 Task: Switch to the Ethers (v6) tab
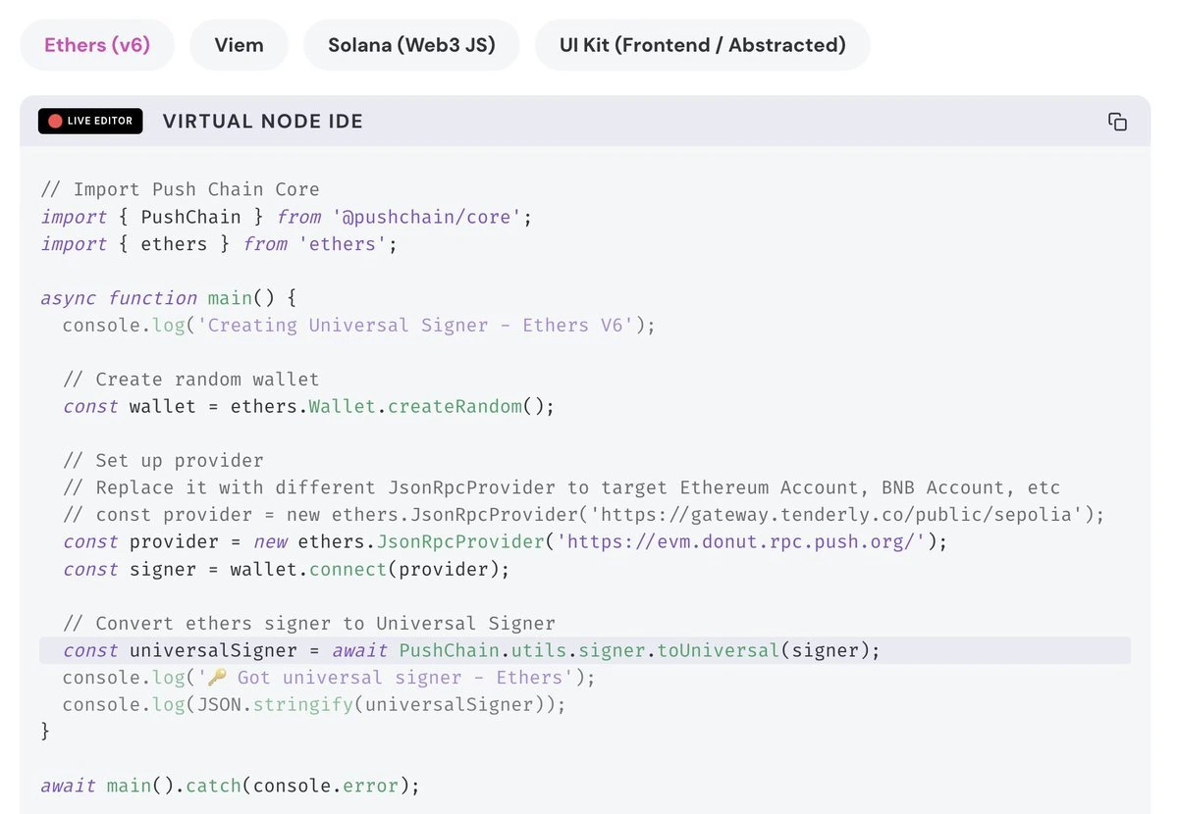click(x=97, y=45)
